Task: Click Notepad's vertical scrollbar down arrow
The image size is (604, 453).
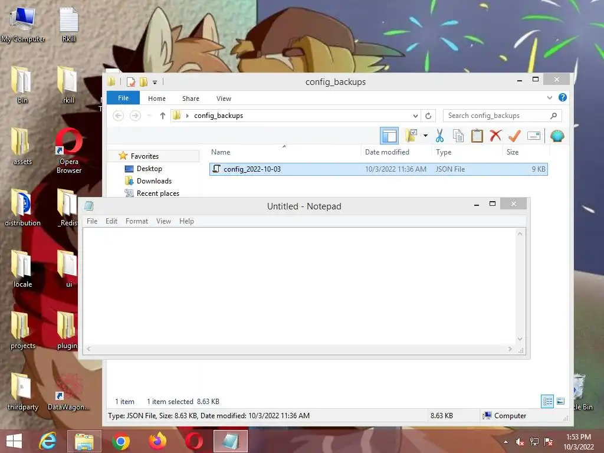Action: 520,339
